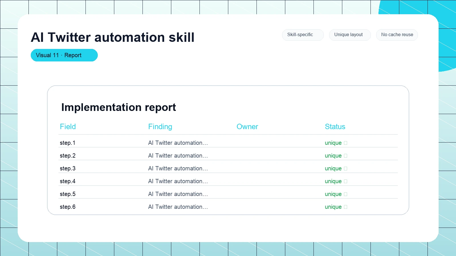Select the step.5 field cell
This screenshot has width=456, height=256.
[68, 194]
